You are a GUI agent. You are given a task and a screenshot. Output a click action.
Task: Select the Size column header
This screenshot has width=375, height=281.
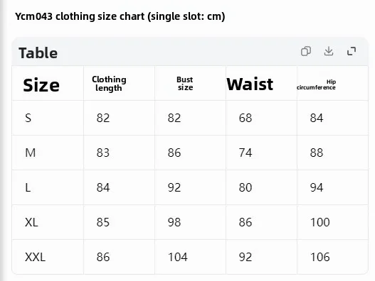(x=41, y=84)
